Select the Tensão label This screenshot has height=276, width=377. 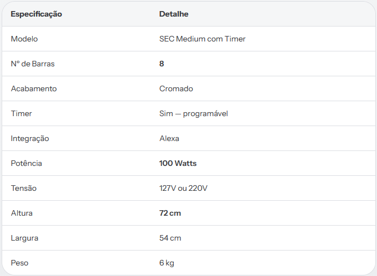pos(24,188)
